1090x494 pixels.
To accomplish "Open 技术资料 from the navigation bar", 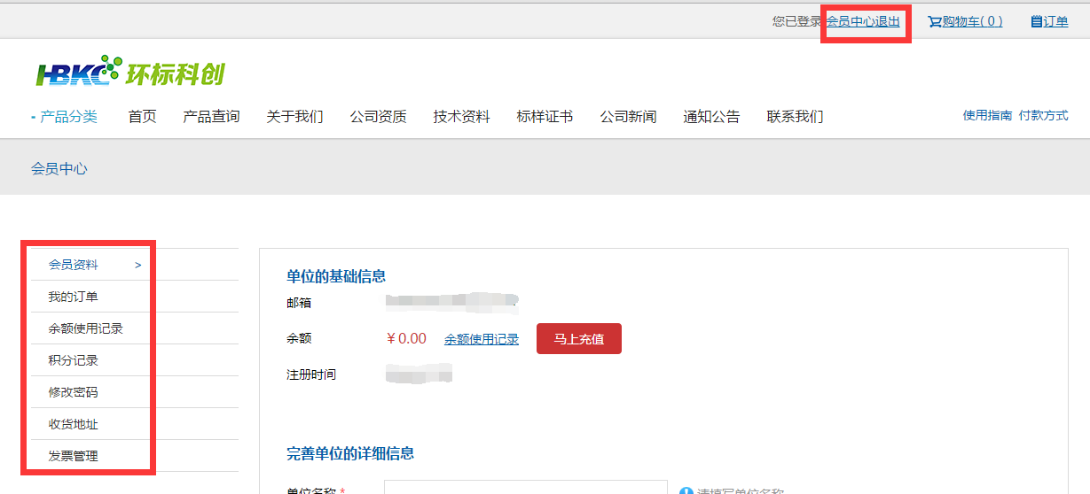I will [x=461, y=117].
